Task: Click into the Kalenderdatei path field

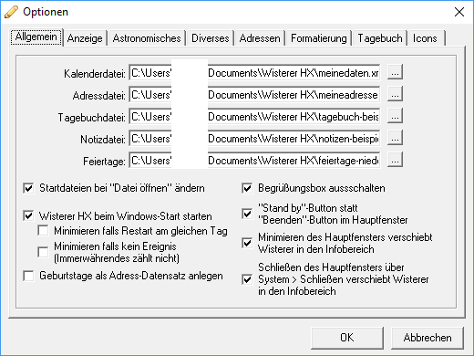Action: pyautogui.click(x=254, y=72)
